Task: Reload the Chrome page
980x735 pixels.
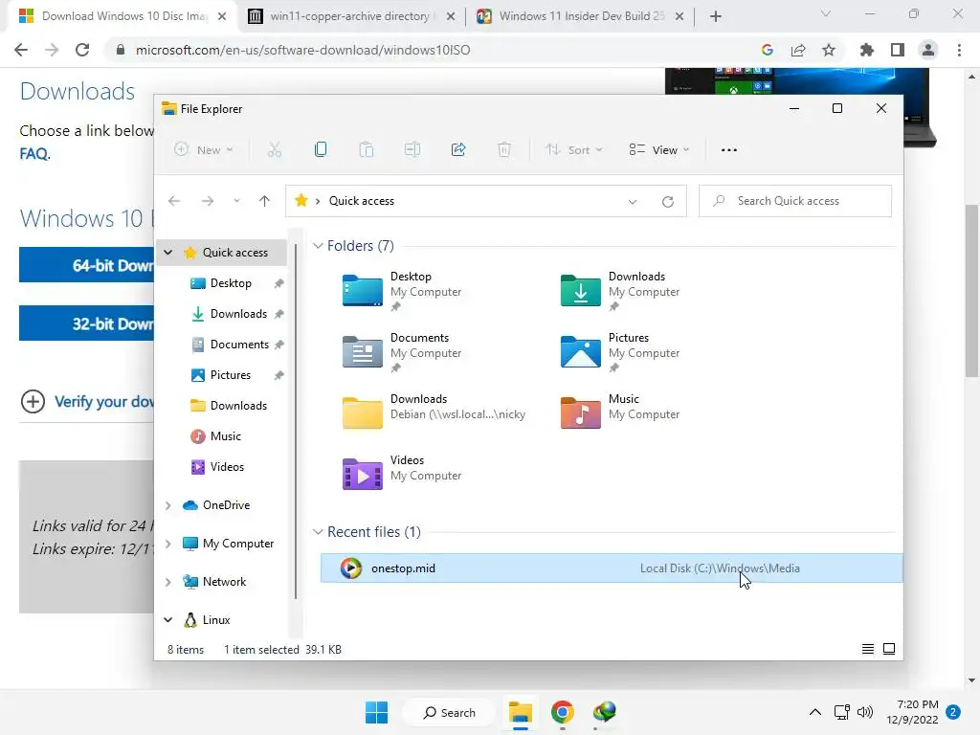Action: pos(82,50)
